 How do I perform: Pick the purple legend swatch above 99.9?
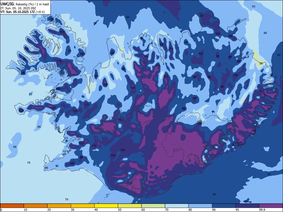(x=271, y=206)
